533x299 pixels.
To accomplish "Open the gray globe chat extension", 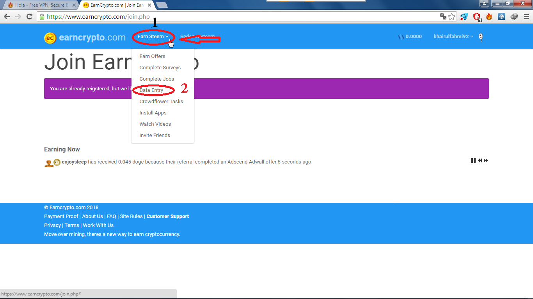I will 514,16.
